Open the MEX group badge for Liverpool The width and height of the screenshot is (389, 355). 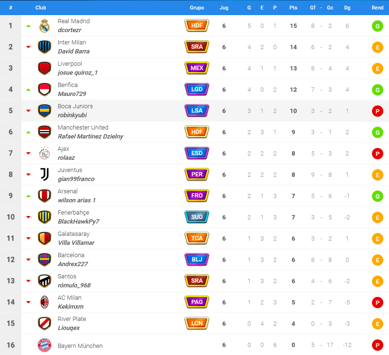tap(197, 68)
